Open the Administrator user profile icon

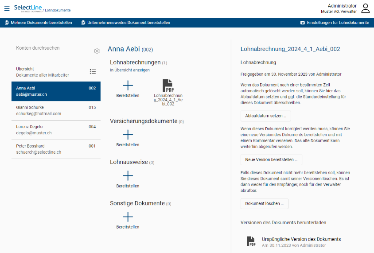(365, 8)
